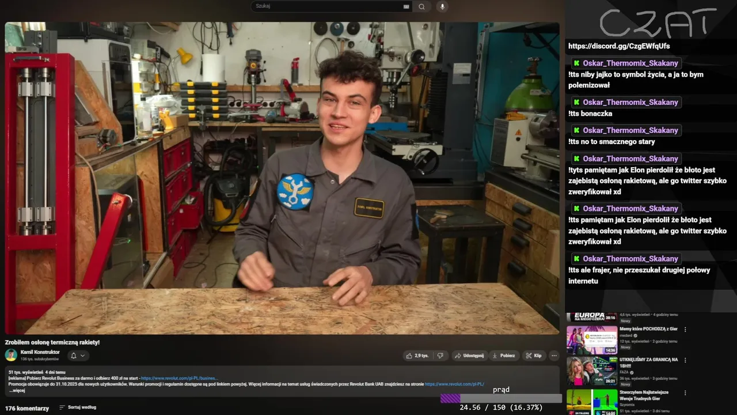Screen dimensions: 737x415
Task: Click the "prąd" purple progress bar
Action: coord(501,398)
